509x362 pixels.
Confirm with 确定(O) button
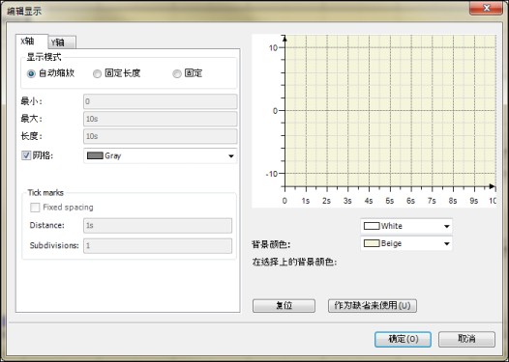pyautogui.click(x=404, y=340)
